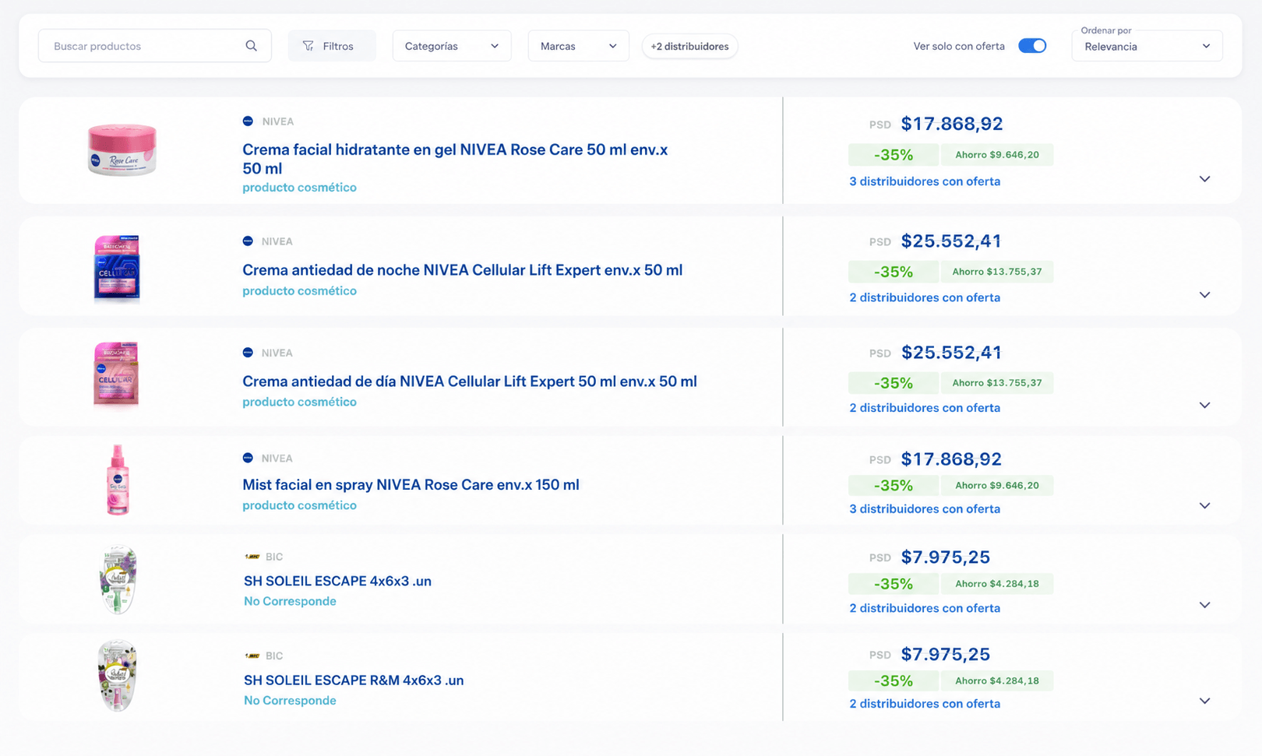This screenshot has height=756, width=1262.
Task: Expand distributors for SH SOLEIL ESCAPE R&M
Action: tap(1204, 701)
